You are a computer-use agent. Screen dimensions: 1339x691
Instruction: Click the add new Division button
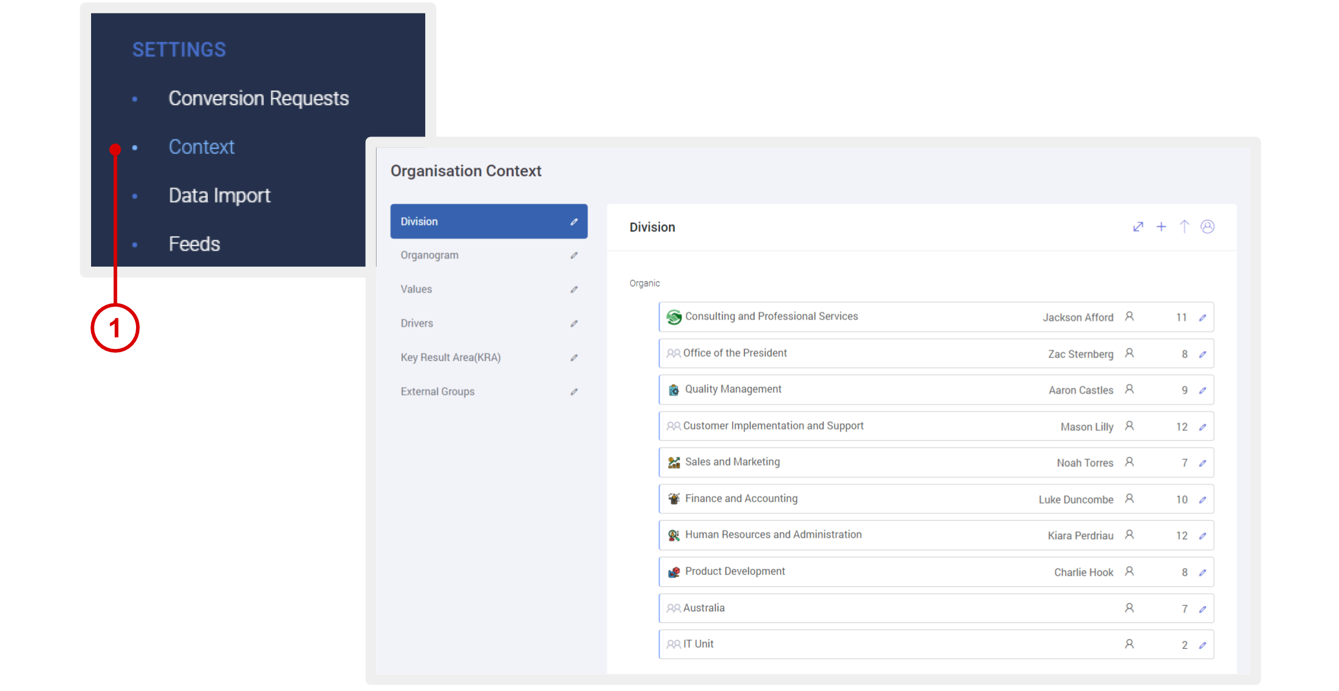[x=1161, y=226]
